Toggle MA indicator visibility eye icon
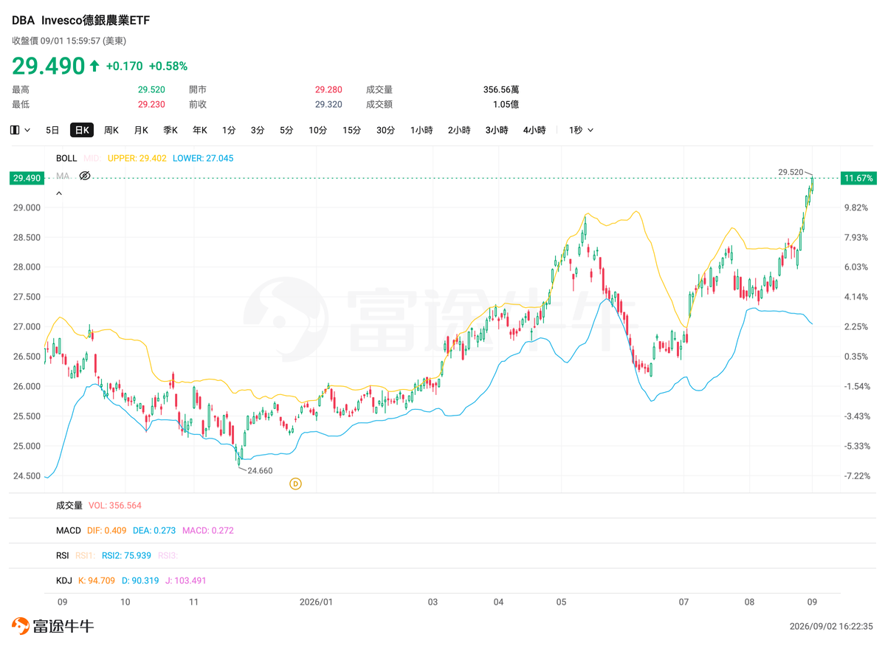885x646 pixels. [x=85, y=176]
